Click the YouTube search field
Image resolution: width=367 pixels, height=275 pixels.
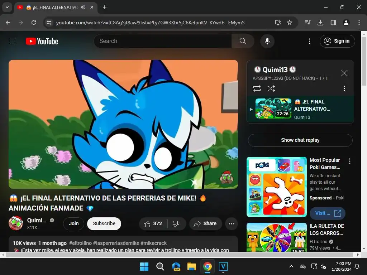click(163, 41)
